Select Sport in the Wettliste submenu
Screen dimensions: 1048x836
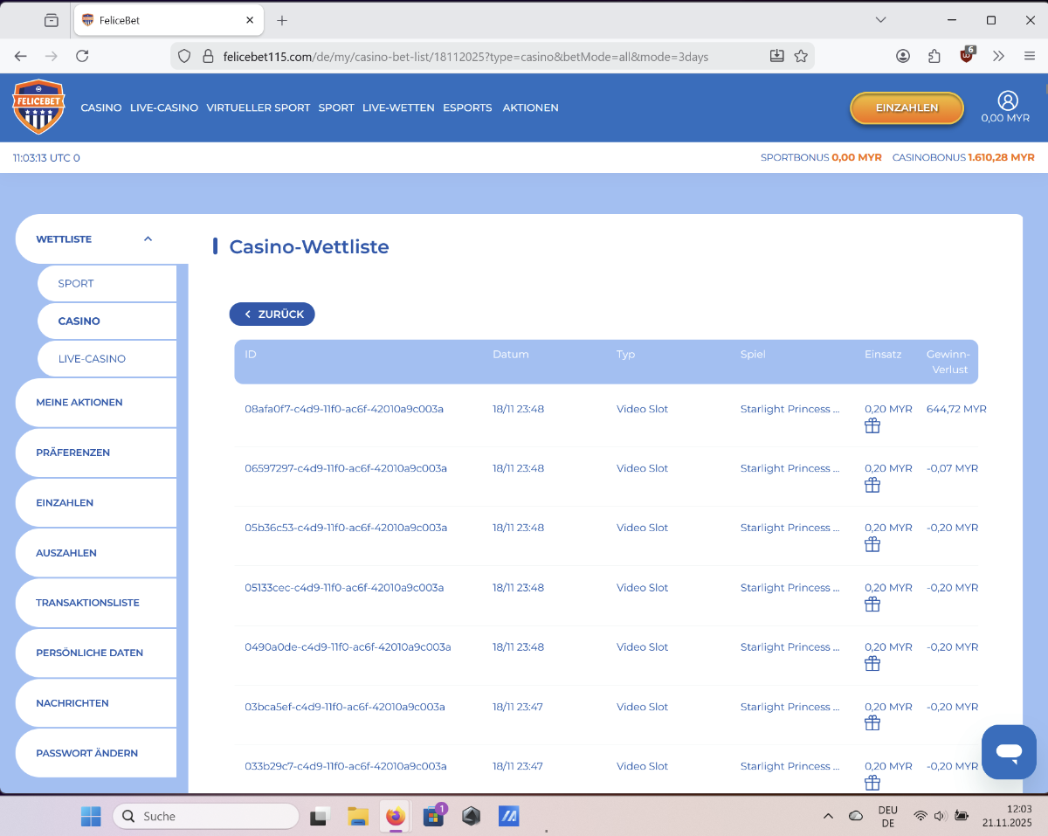[76, 283]
